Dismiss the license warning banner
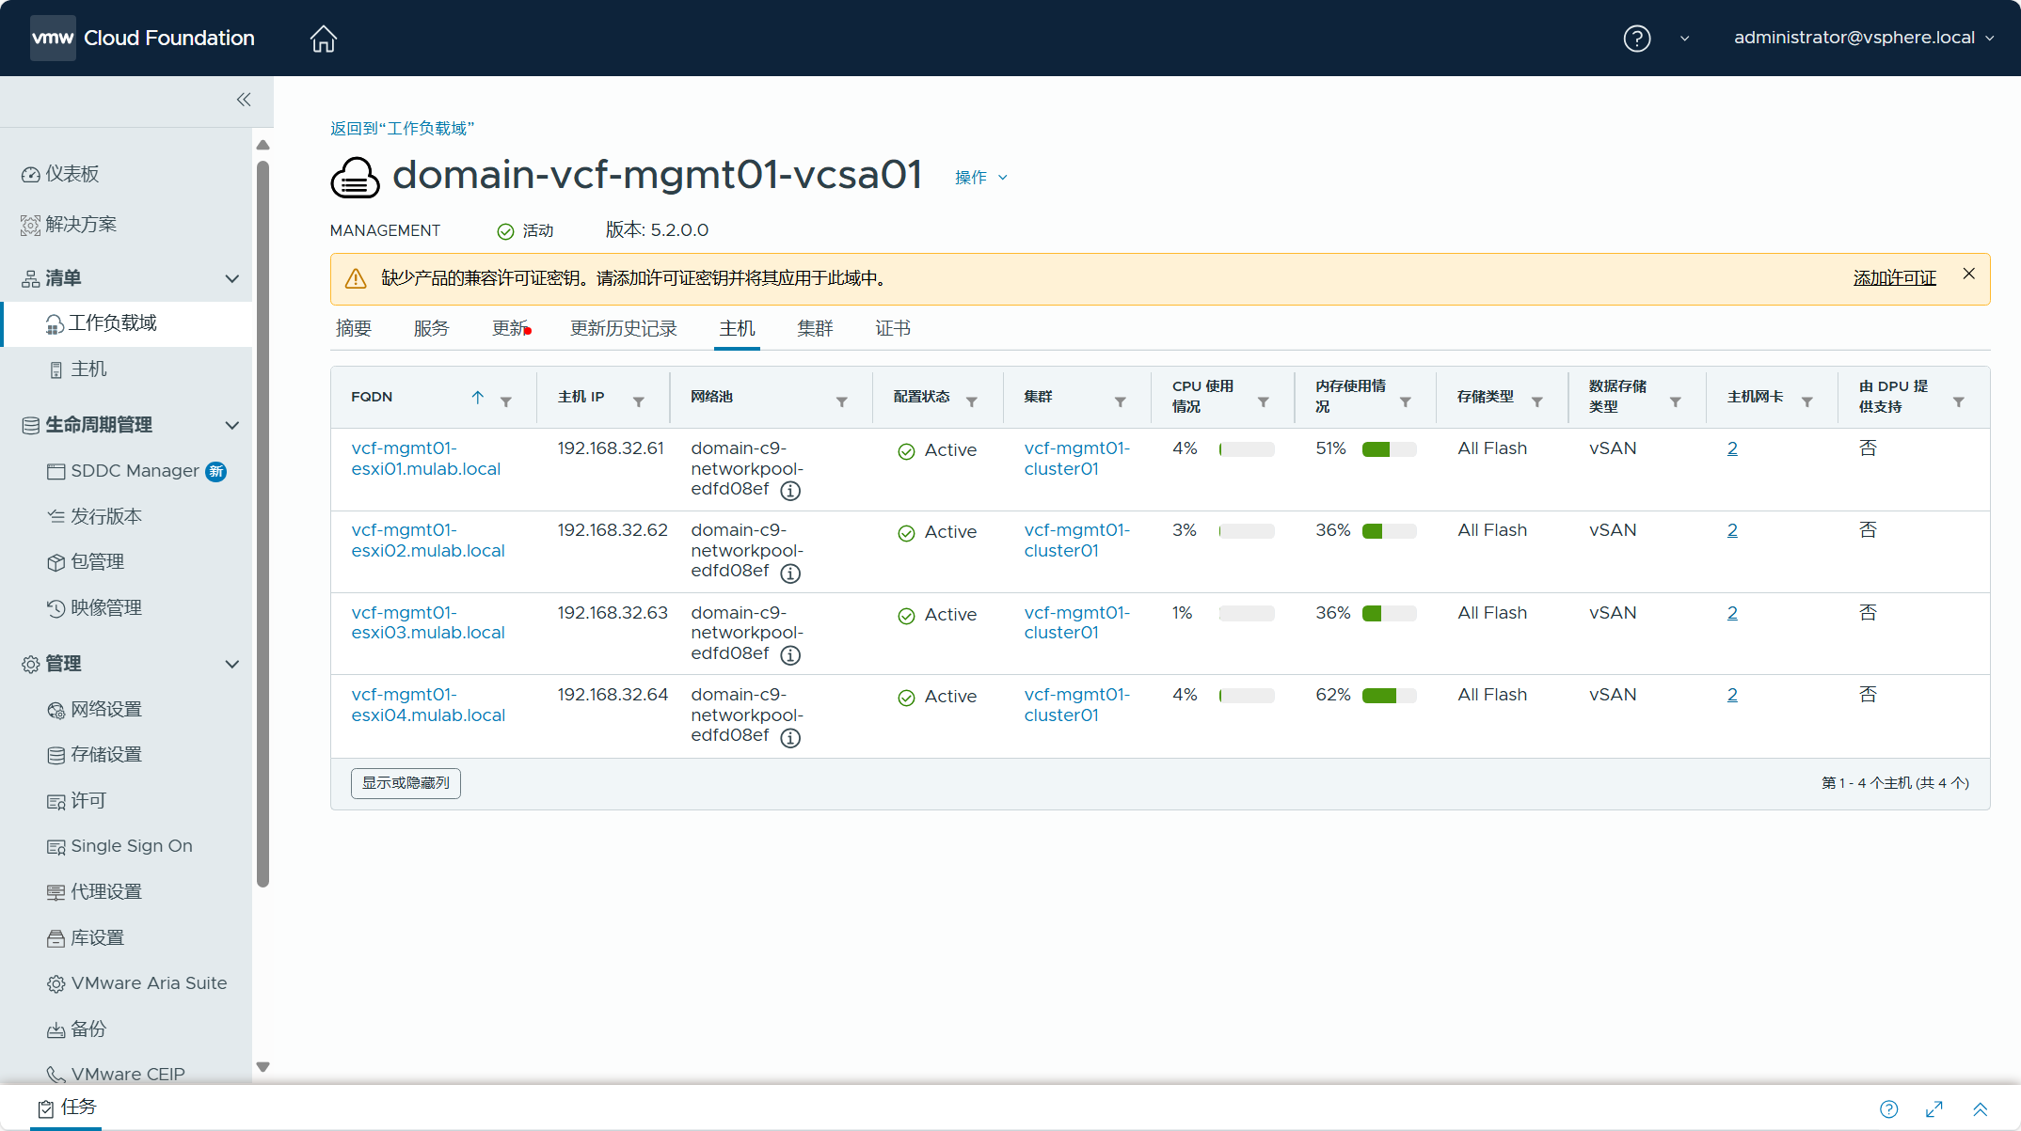The image size is (2021, 1131). 1968,274
